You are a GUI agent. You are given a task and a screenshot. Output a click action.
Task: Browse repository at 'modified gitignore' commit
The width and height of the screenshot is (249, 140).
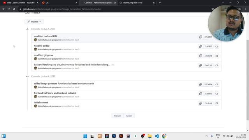217,56
